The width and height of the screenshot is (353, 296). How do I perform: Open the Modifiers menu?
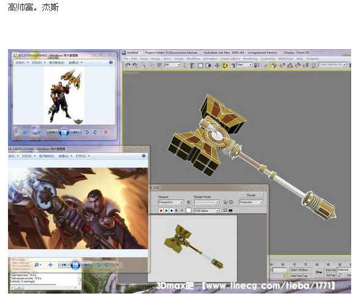pyautogui.click(x=193, y=58)
